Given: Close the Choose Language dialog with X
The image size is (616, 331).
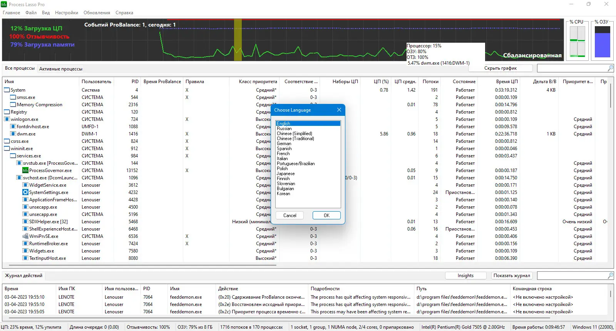Looking at the screenshot, I should click(x=339, y=110).
